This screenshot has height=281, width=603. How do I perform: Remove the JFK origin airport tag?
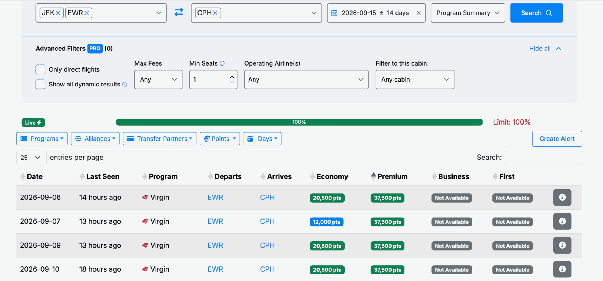(58, 13)
